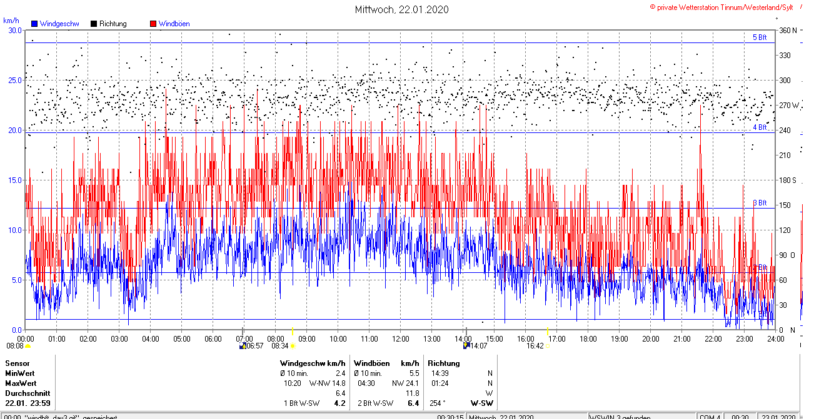Click the 16:42 sunset time label
The image size is (819, 419).
tap(535, 345)
